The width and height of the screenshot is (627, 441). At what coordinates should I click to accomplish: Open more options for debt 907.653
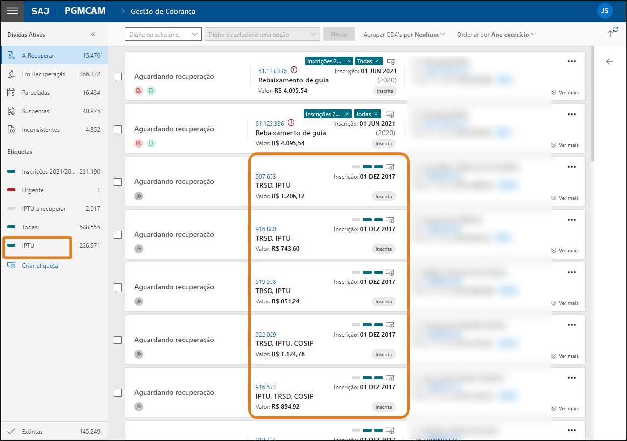tap(572, 167)
